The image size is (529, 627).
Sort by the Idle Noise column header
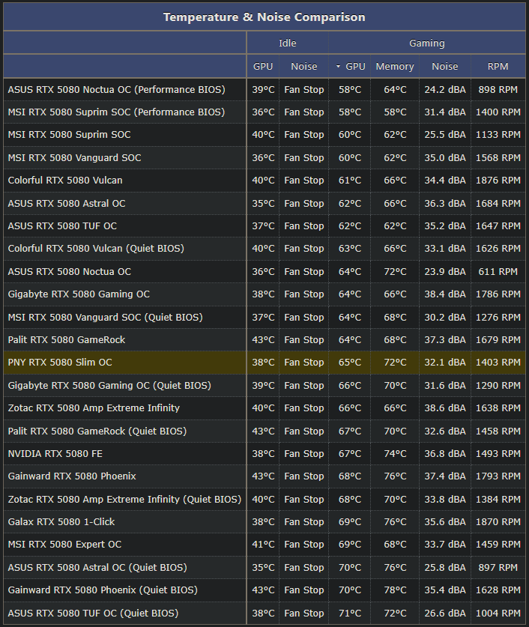point(304,67)
